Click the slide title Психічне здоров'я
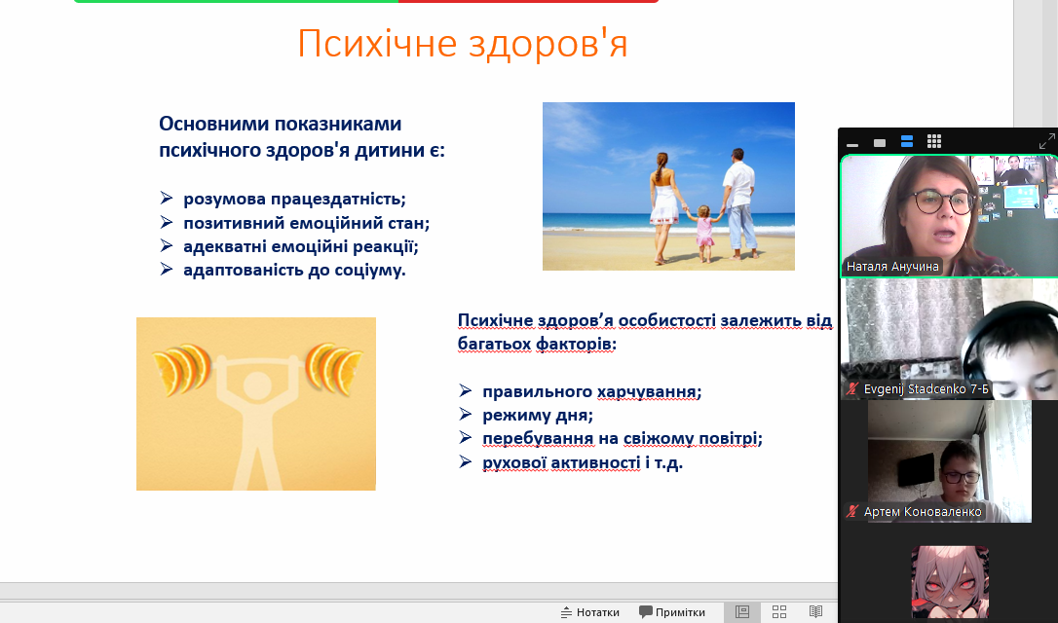The image size is (1058, 623). click(x=463, y=43)
